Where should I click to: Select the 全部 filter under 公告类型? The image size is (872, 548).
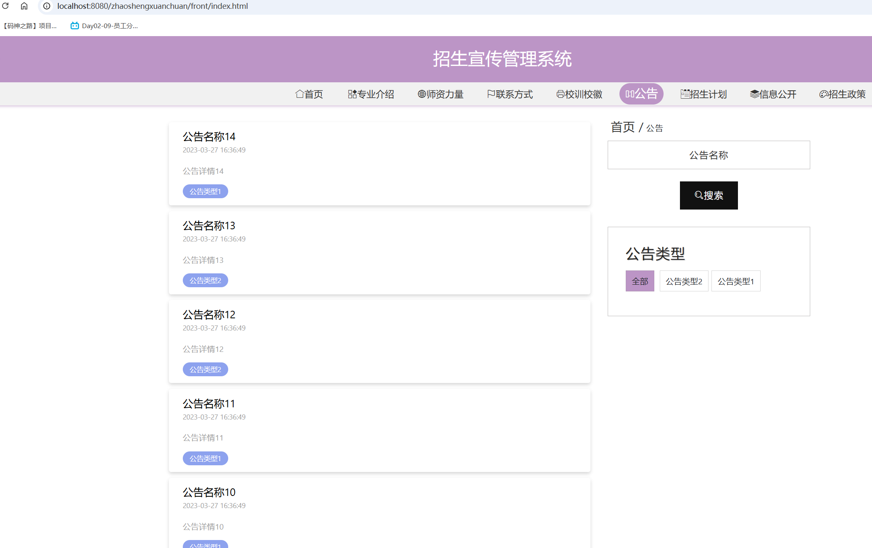(640, 281)
